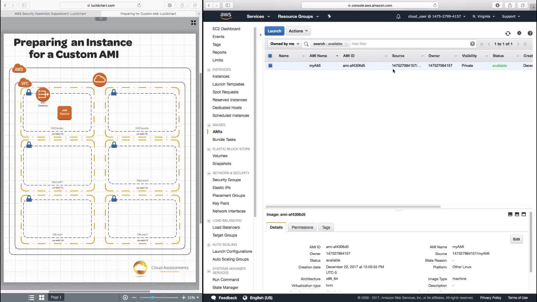The height and width of the screenshot is (302, 537).
Task: Collapse the INSTANCES sidebar section
Action: point(209,70)
